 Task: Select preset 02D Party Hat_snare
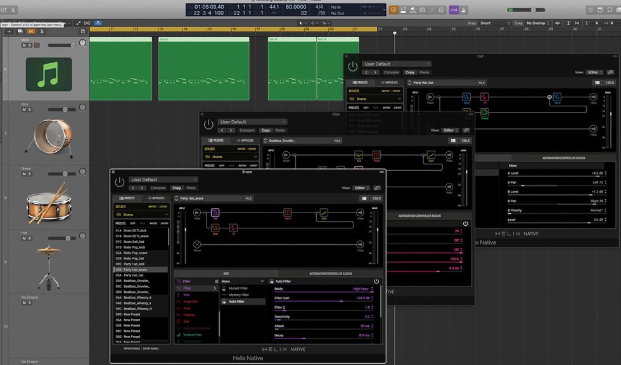(141, 269)
